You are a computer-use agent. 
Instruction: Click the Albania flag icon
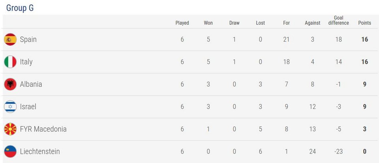pyautogui.click(x=10, y=84)
